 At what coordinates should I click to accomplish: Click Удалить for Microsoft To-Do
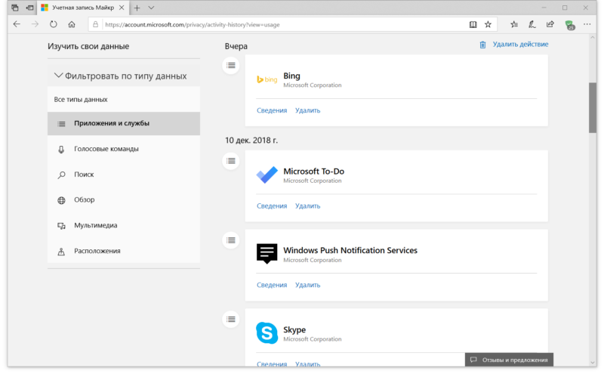[308, 206]
